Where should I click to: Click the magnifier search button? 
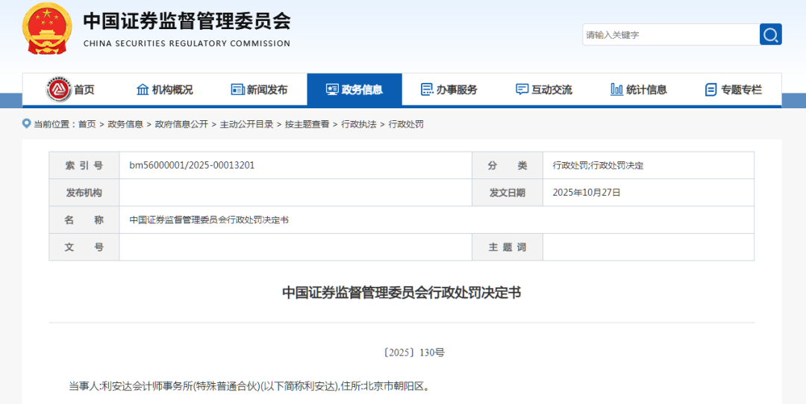pyautogui.click(x=770, y=34)
